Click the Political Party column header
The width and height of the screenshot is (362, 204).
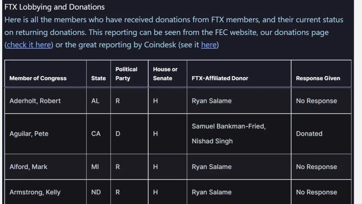click(x=126, y=74)
